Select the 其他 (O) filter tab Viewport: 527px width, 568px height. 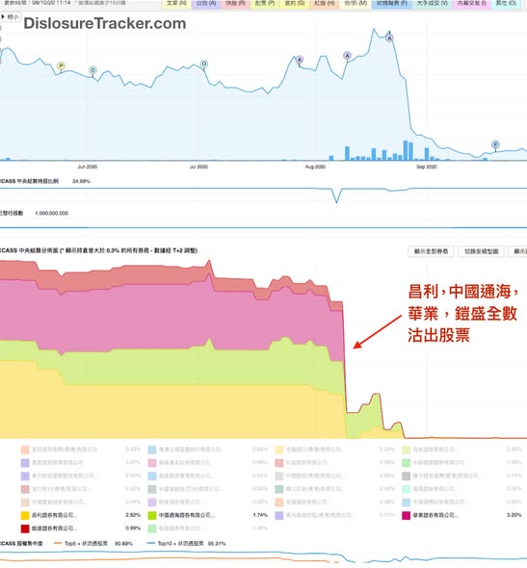coord(506,4)
